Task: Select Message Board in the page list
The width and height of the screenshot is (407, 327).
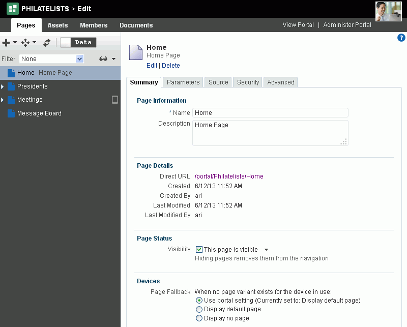Action: (40, 113)
